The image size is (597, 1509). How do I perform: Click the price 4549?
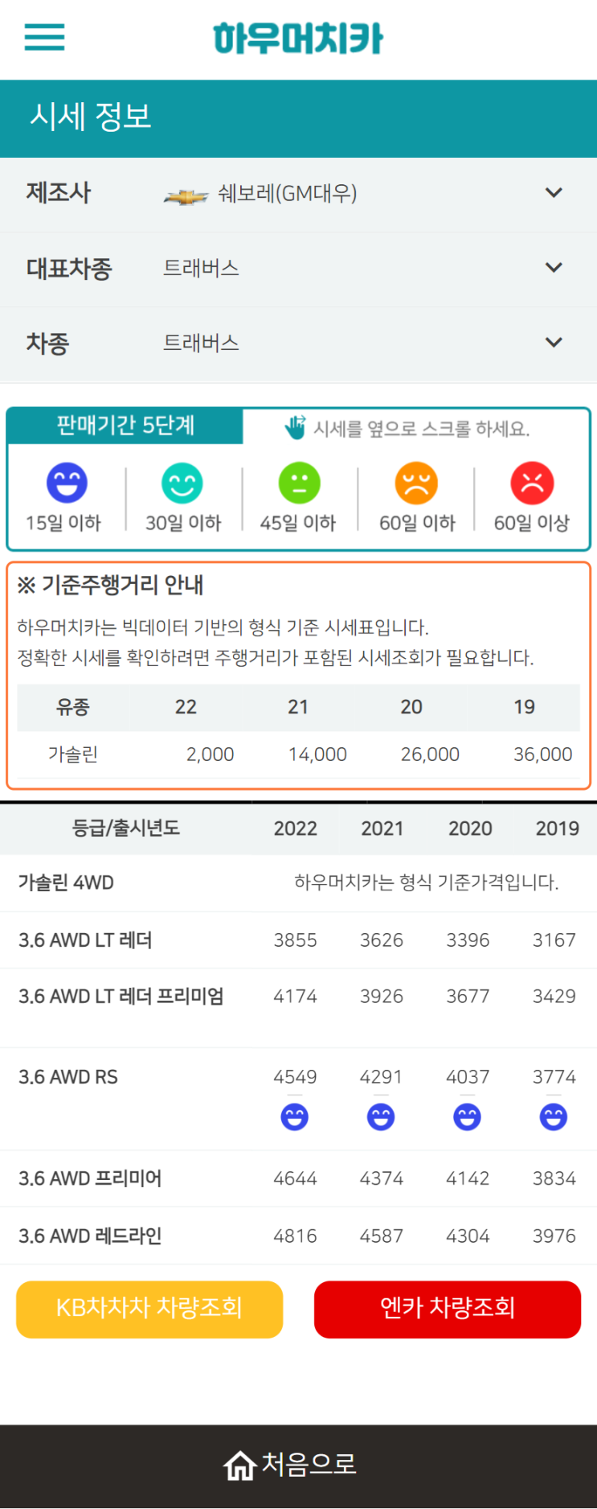coord(295,1076)
